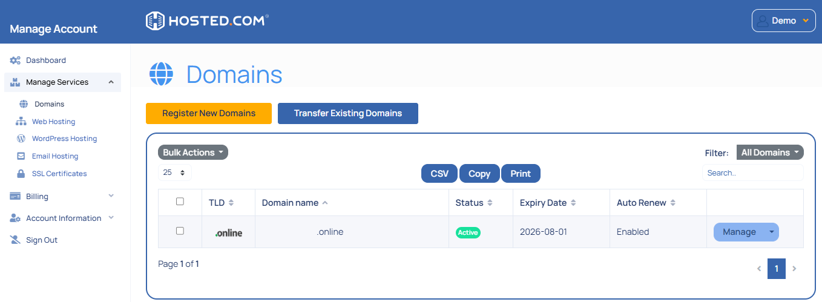Export the domain list as CSV
The width and height of the screenshot is (822, 302).
(x=439, y=174)
